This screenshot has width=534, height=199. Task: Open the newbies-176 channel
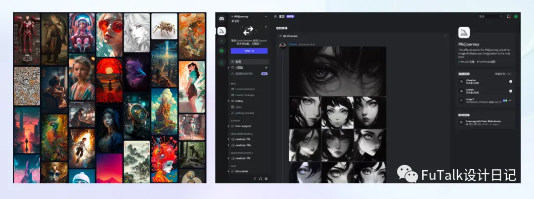[x=243, y=158]
